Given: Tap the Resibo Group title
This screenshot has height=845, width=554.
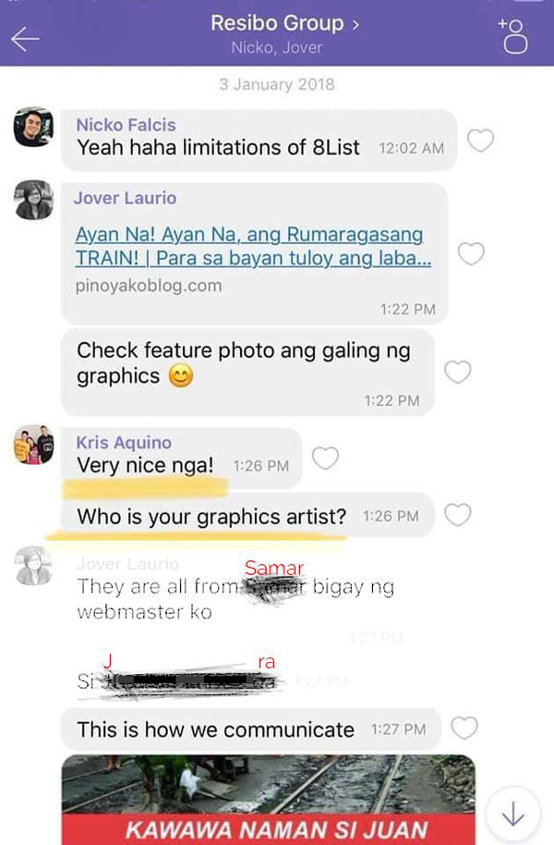Looking at the screenshot, I should (x=277, y=23).
